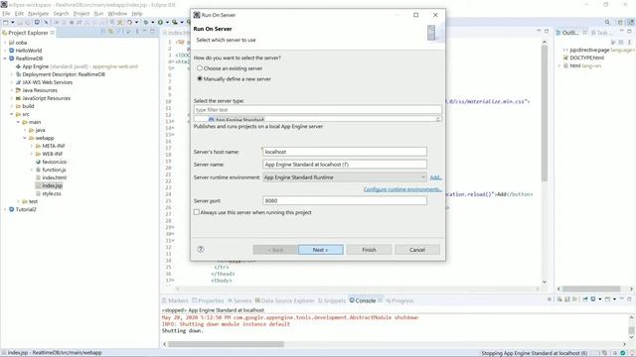Open the New toolbar dropdown arrow
636x357 pixels.
click(13, 22)
